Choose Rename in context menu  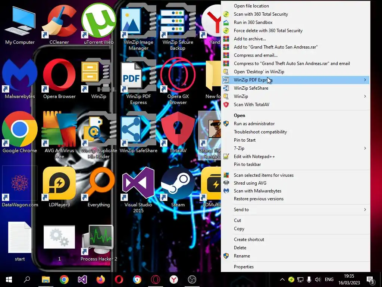pos(295,256)
